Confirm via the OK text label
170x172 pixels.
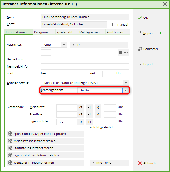click(x=146, y=18)
